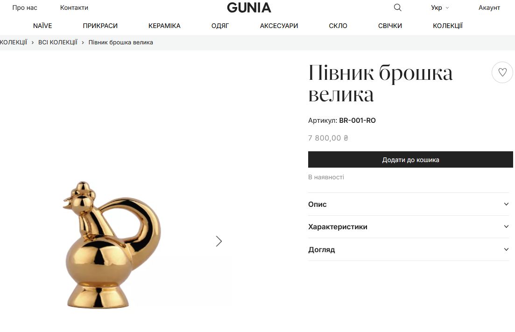Go to КЕРАМІКА category
The height and width of the screenshot is (332, 515).
tap(164, 26)
